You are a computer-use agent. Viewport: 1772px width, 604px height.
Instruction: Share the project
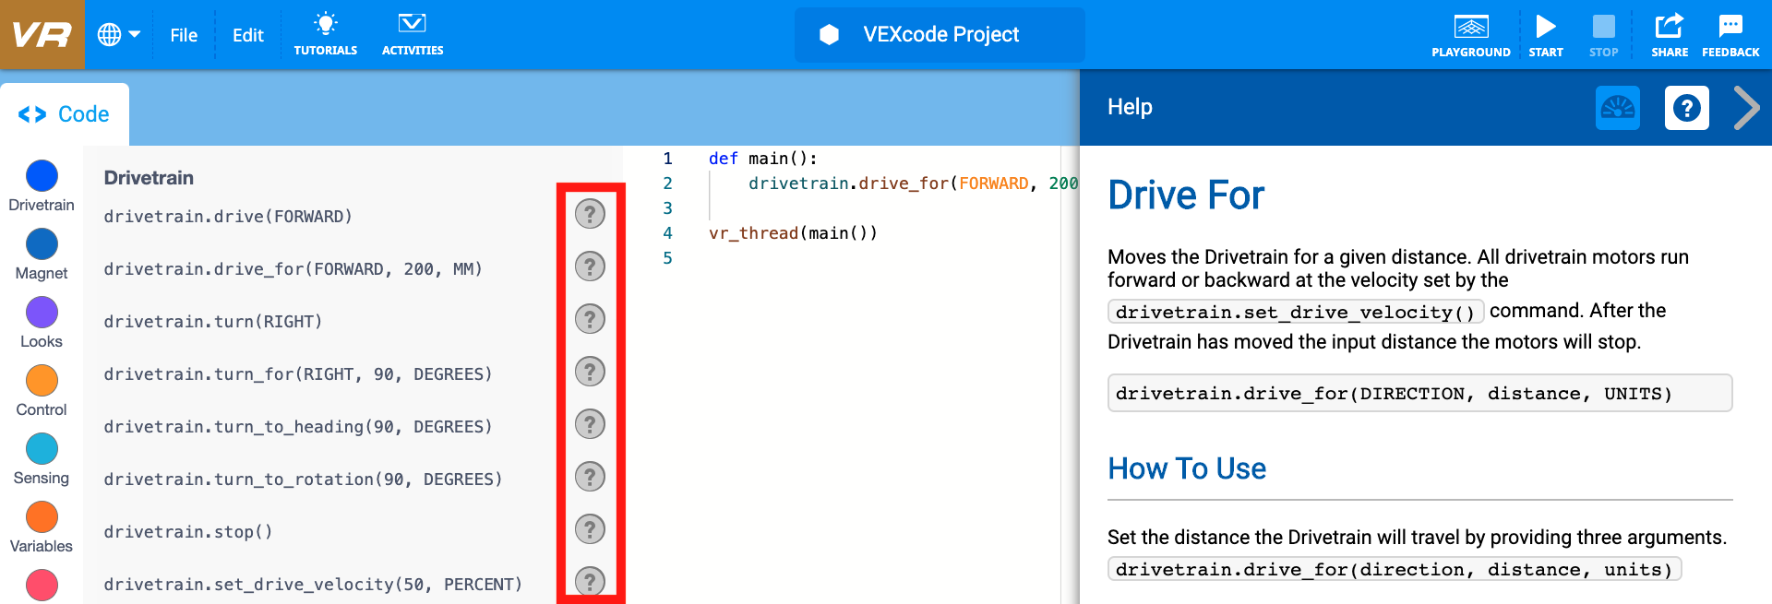[1669, 35]
